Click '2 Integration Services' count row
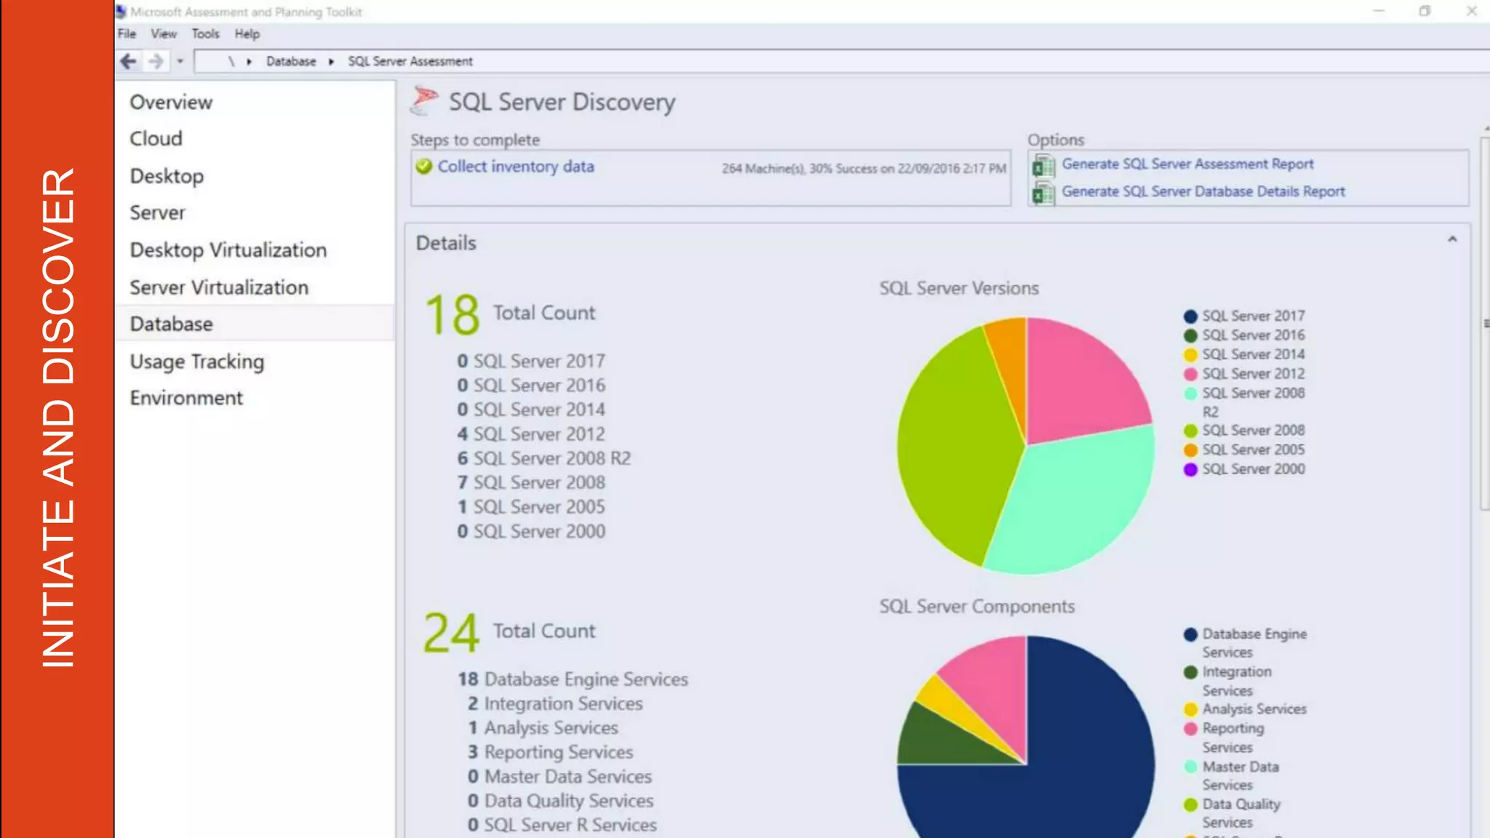The width and height of the screenshot is (1490, 838). click(x=555, y=703)
